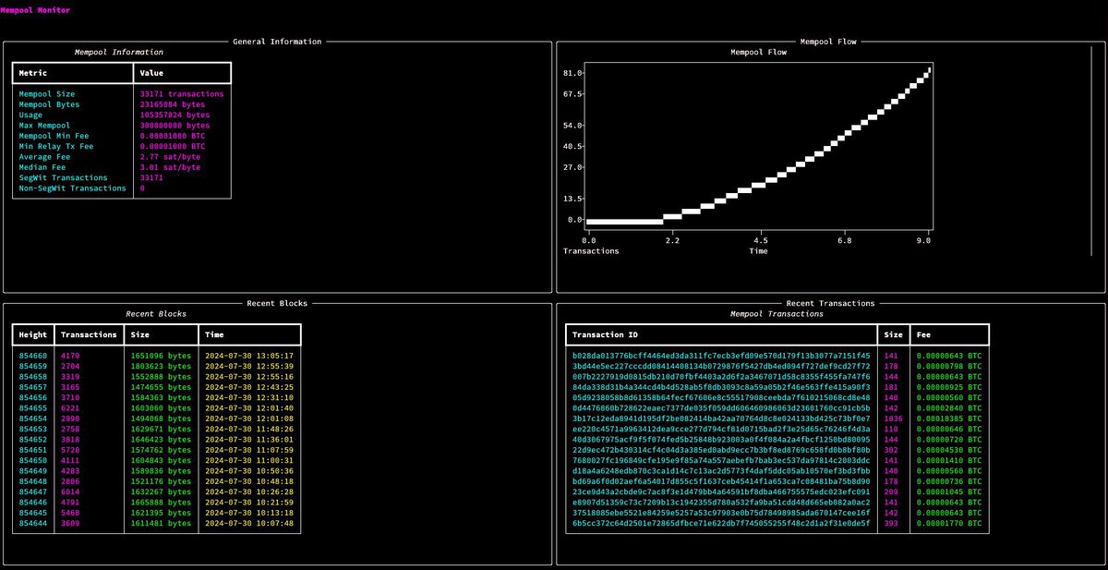Click the 'Value' column header in Mempool Information
The height and width of the screenshot is (570, 1108).
click(151, 72)
